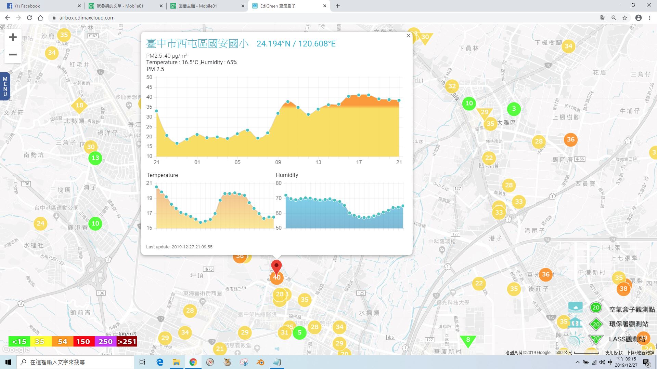Screen dimensions: 657x369
Task: Open a new browser tab
Action: point(338,6)
